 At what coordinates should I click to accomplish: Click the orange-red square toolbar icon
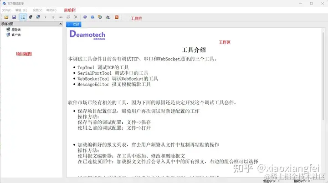click(117, 17)
